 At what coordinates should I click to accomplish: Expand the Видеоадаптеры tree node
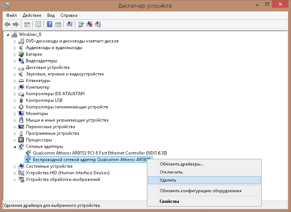click(x=15, y=61)
